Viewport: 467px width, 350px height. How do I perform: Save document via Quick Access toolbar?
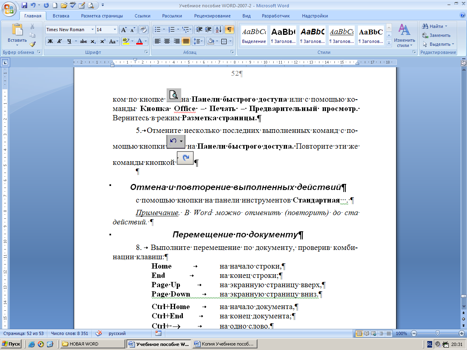(24, 5)
